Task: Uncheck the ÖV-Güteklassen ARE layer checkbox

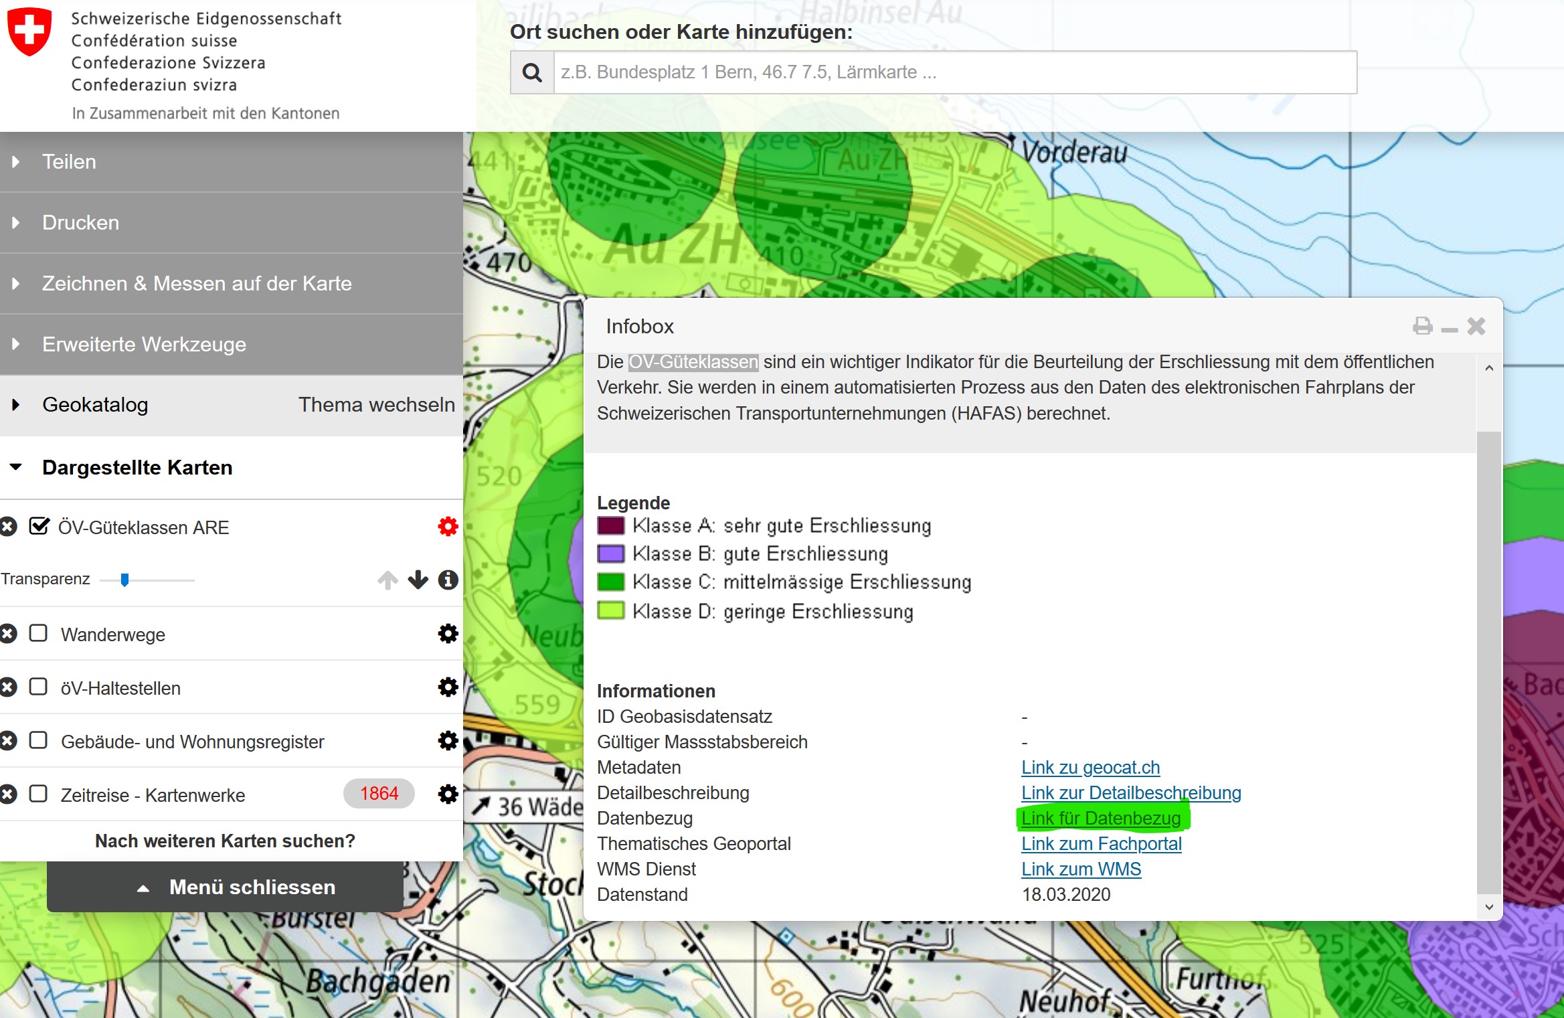Action: point(39,527)
